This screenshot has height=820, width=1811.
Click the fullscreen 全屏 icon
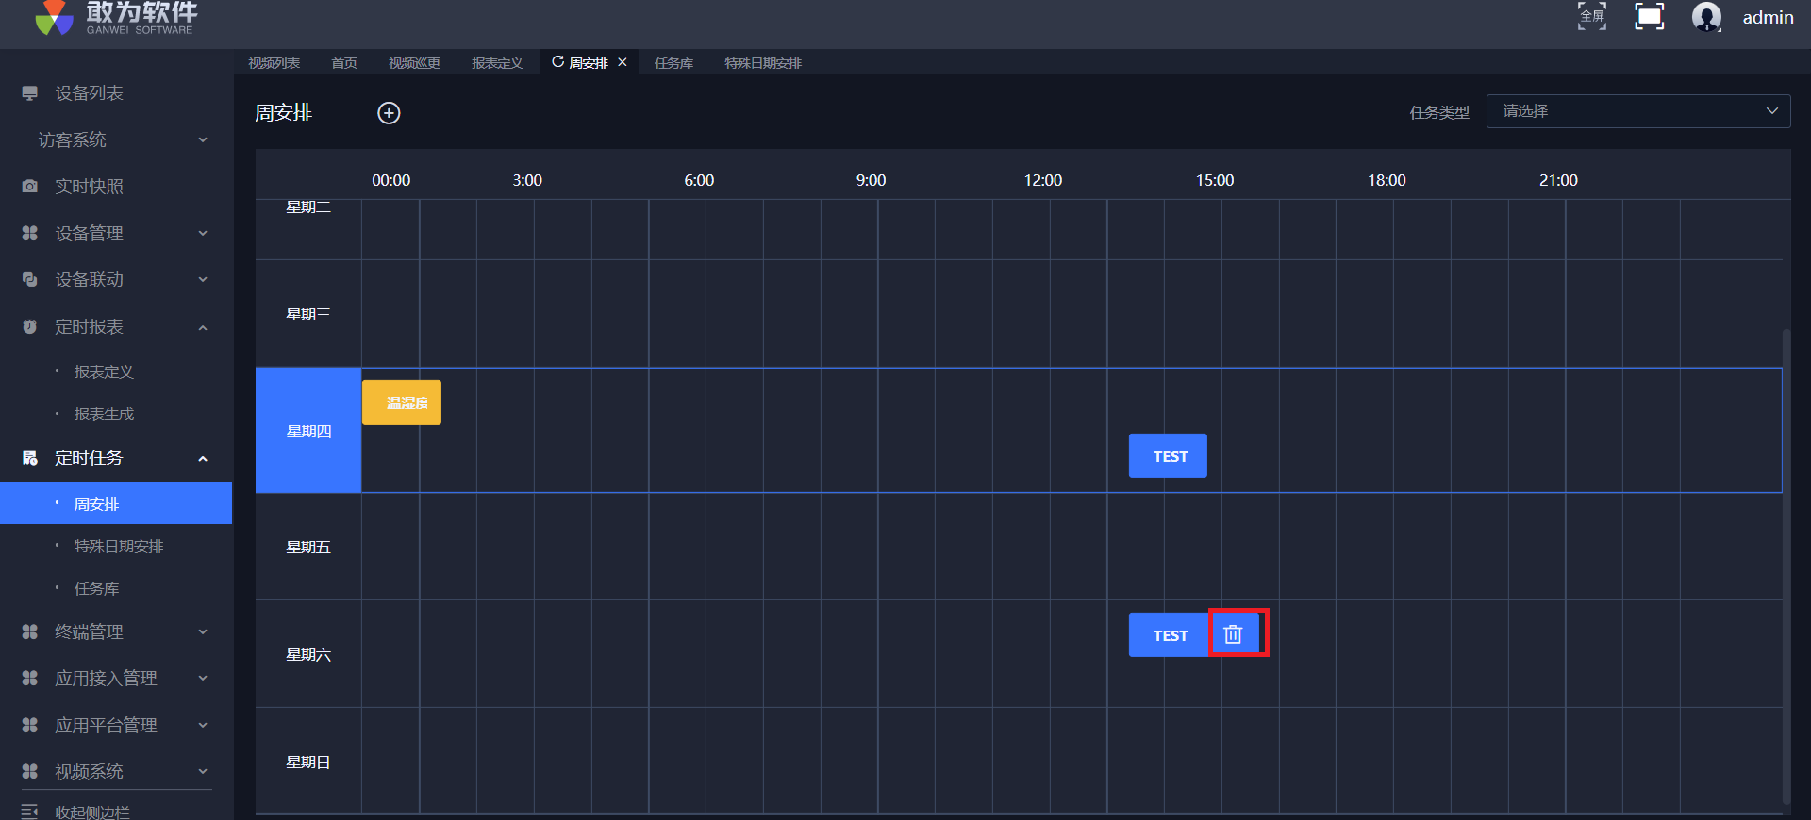click(x=1591, y=16)
